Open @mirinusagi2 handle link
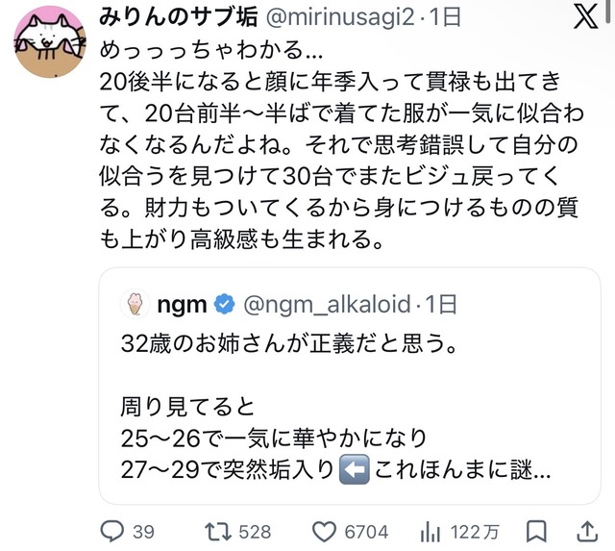Viewport: 615px width, 551px height. [x=340, y=17]
